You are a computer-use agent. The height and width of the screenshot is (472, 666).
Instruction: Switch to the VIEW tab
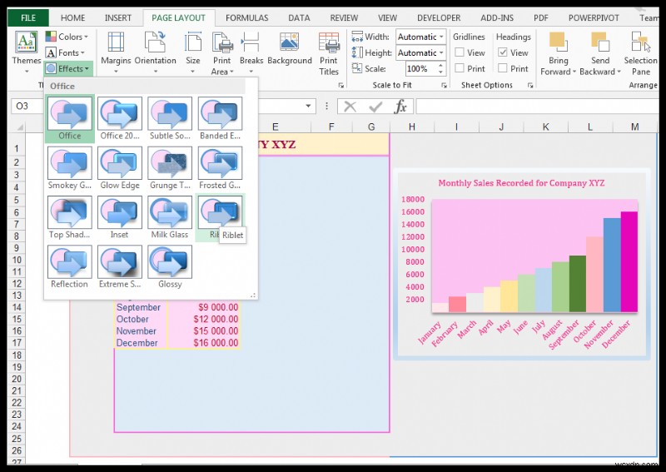(x=387, y=17)
